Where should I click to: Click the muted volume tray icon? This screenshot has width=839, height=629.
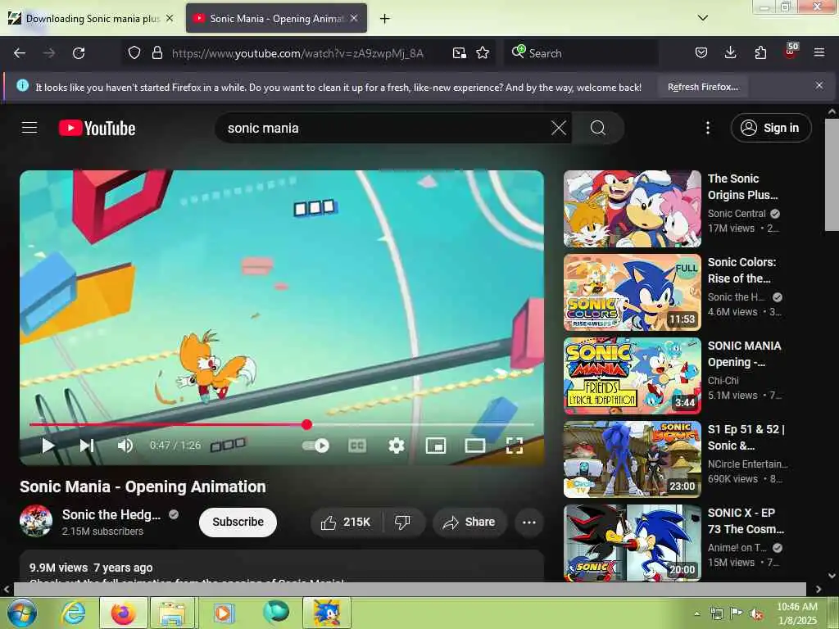(756, 614)
